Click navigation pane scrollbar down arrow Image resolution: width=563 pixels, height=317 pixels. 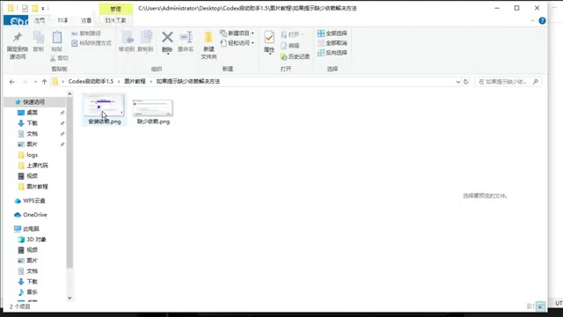(69, 298)
